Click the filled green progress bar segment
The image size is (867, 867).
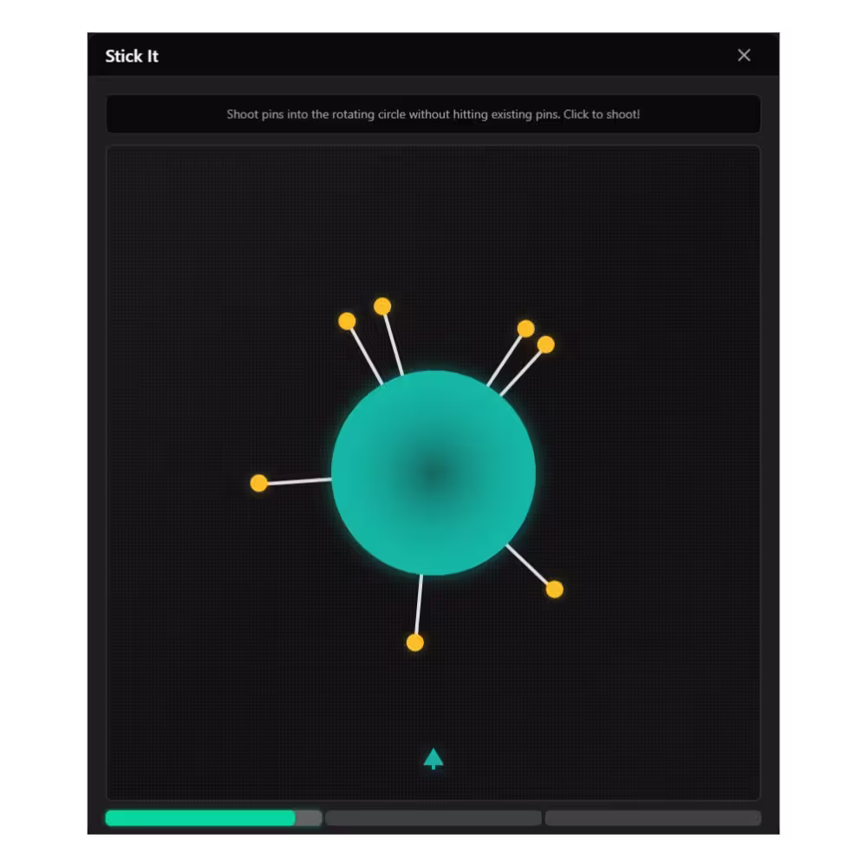coord(199,818)
